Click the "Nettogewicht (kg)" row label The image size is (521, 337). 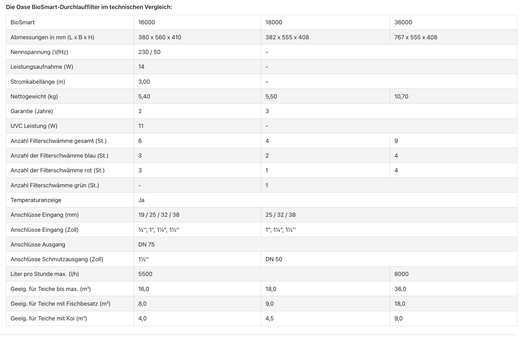tap(34, 97)
